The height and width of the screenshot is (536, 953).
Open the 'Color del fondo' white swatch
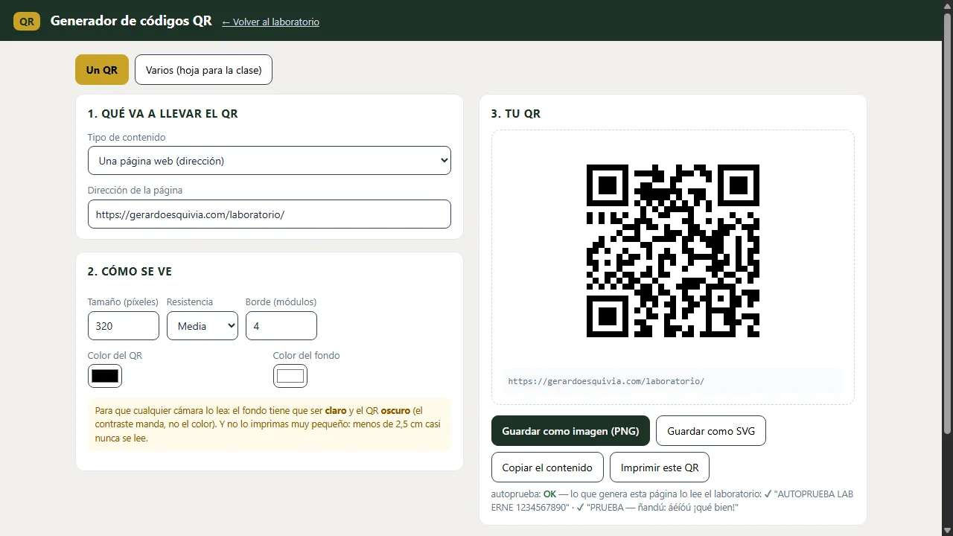[x=290, y=376]
